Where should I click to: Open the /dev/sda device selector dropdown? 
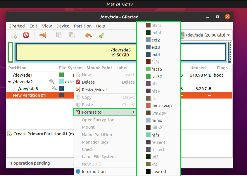tap(207, 35)
